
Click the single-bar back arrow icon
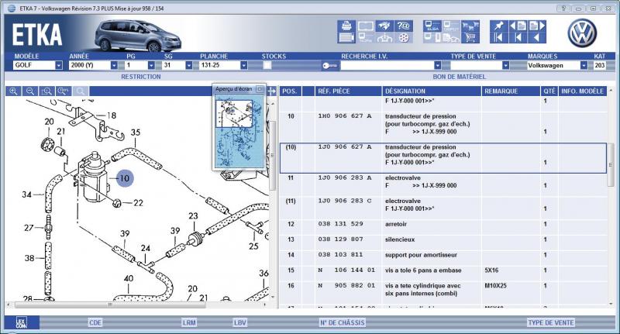[518, 38]
